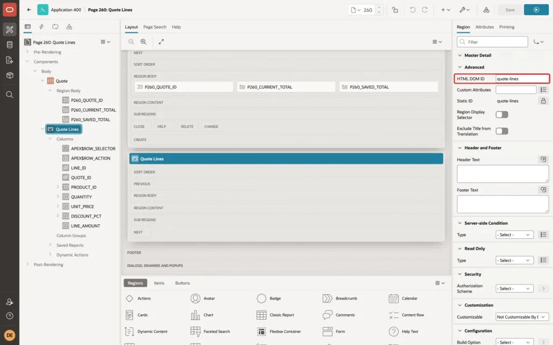This screenshot has height=345, width=553.
Task: Click the Header Text textarea
Action: click(x=503, y=174)
